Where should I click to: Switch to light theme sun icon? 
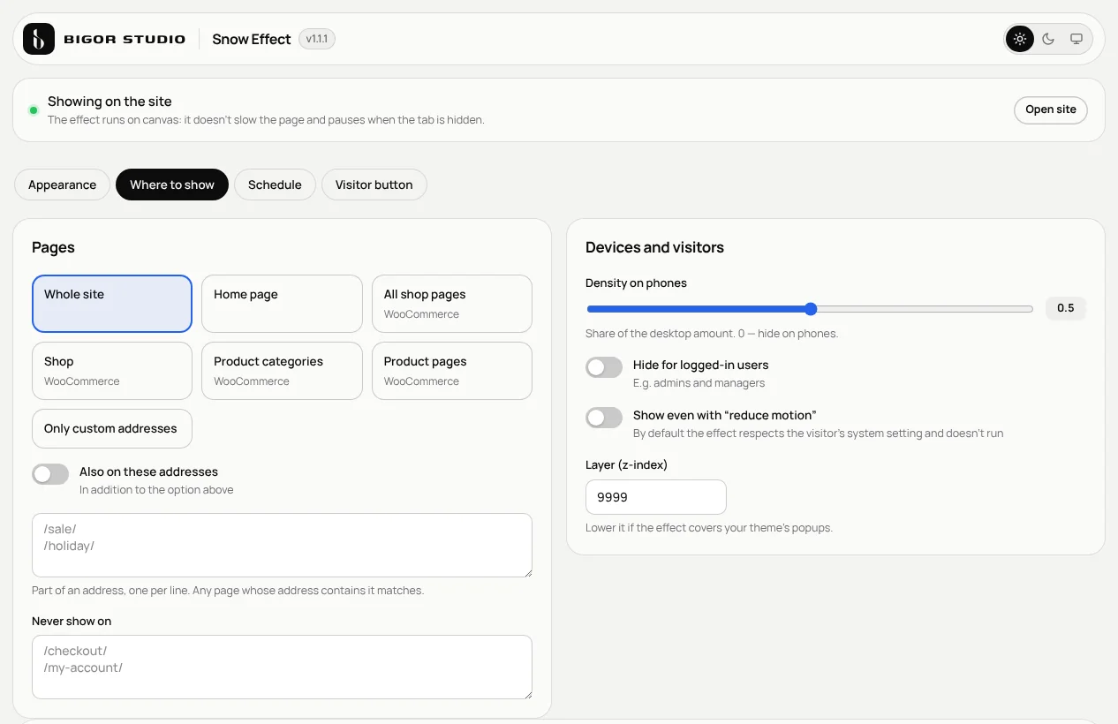(1020, 39)
